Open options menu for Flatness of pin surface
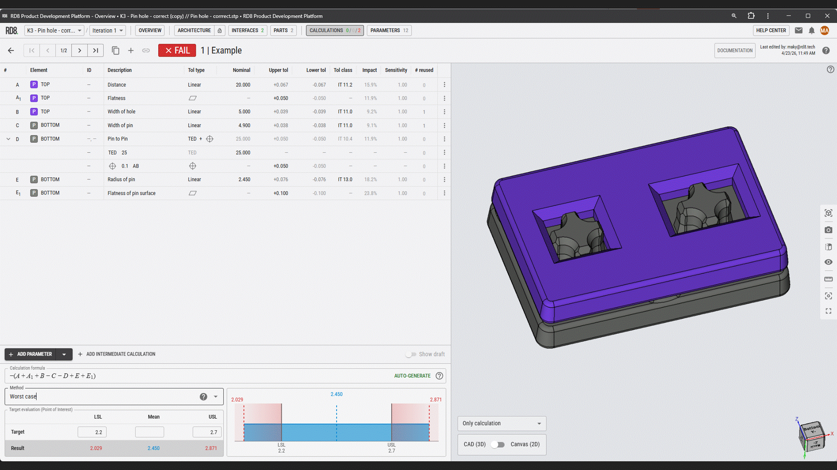This screenshot has height=470, width=837. click(x=444, y=193)
